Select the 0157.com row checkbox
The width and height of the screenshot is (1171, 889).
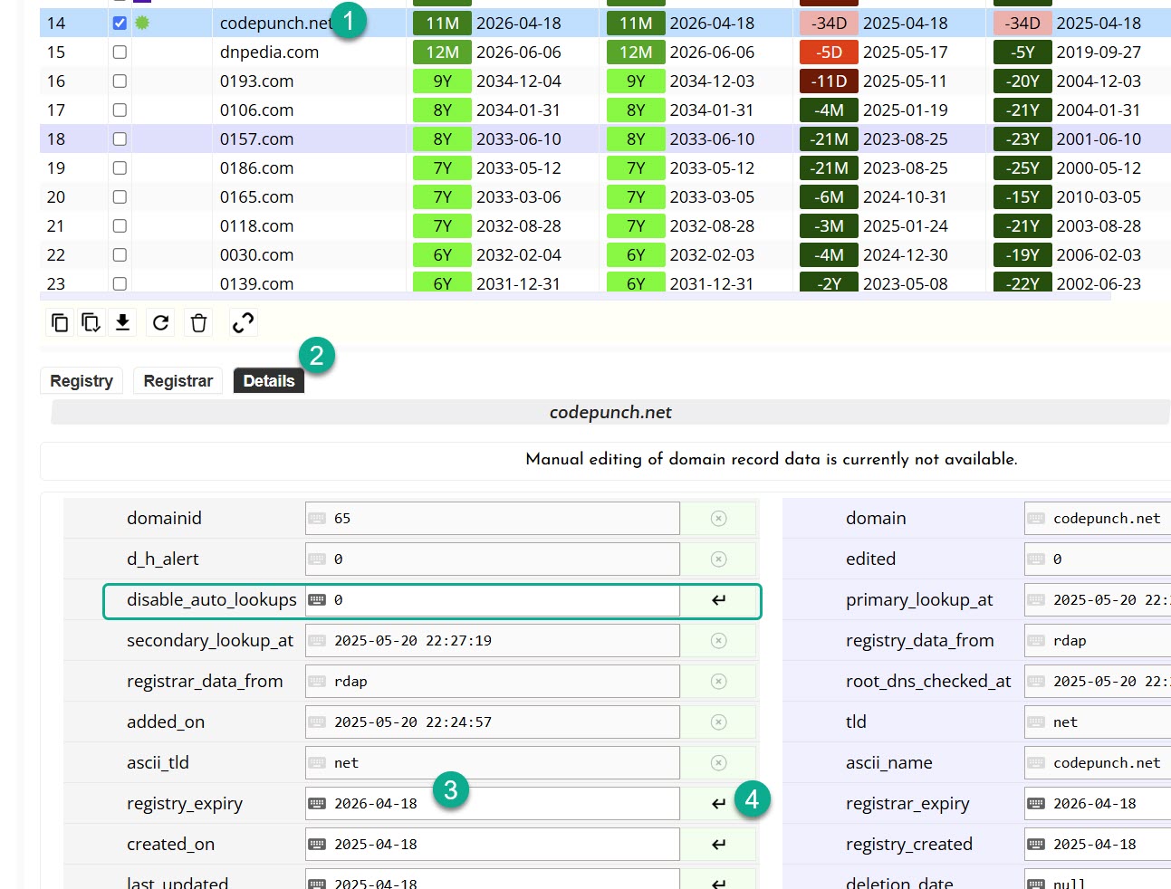[x=120, y=139]
